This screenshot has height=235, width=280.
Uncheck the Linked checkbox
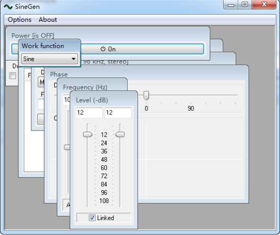pos(92,218)
